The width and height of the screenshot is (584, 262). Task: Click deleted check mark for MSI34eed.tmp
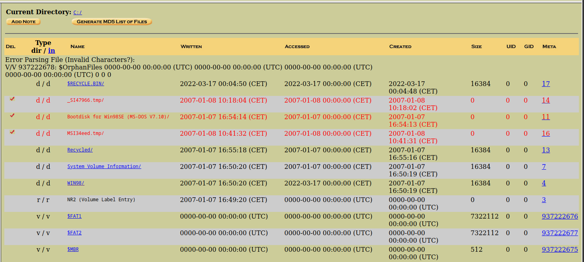point(12,132)
